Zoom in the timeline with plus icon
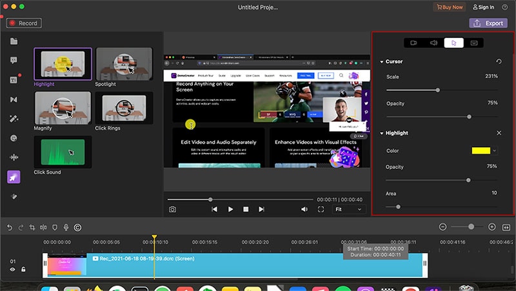The image size is (516, 291). coord(492,227)
